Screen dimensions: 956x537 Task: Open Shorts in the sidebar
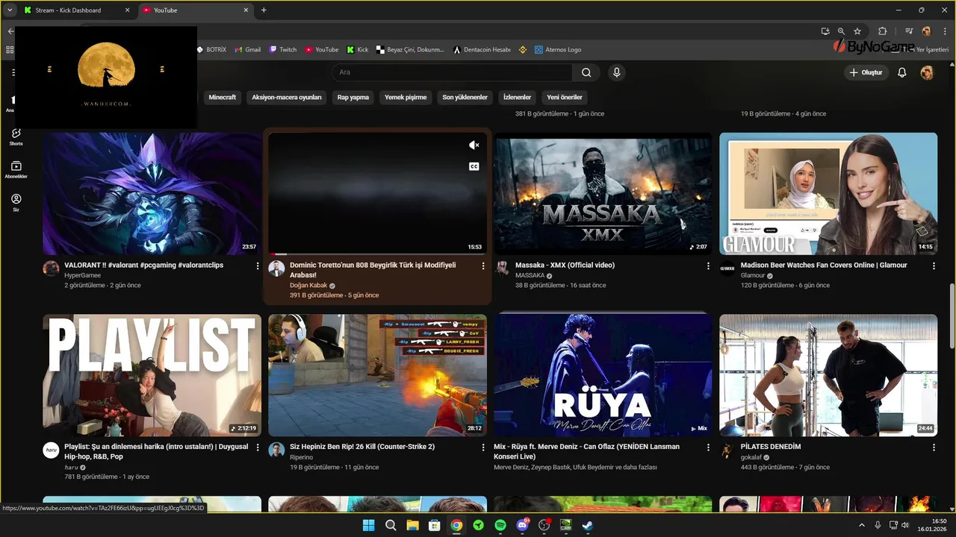(16, 136)
